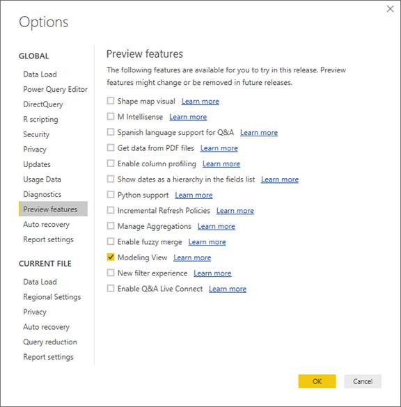
Task: Open Learn more for fuzzy merge
Action: 207,242
